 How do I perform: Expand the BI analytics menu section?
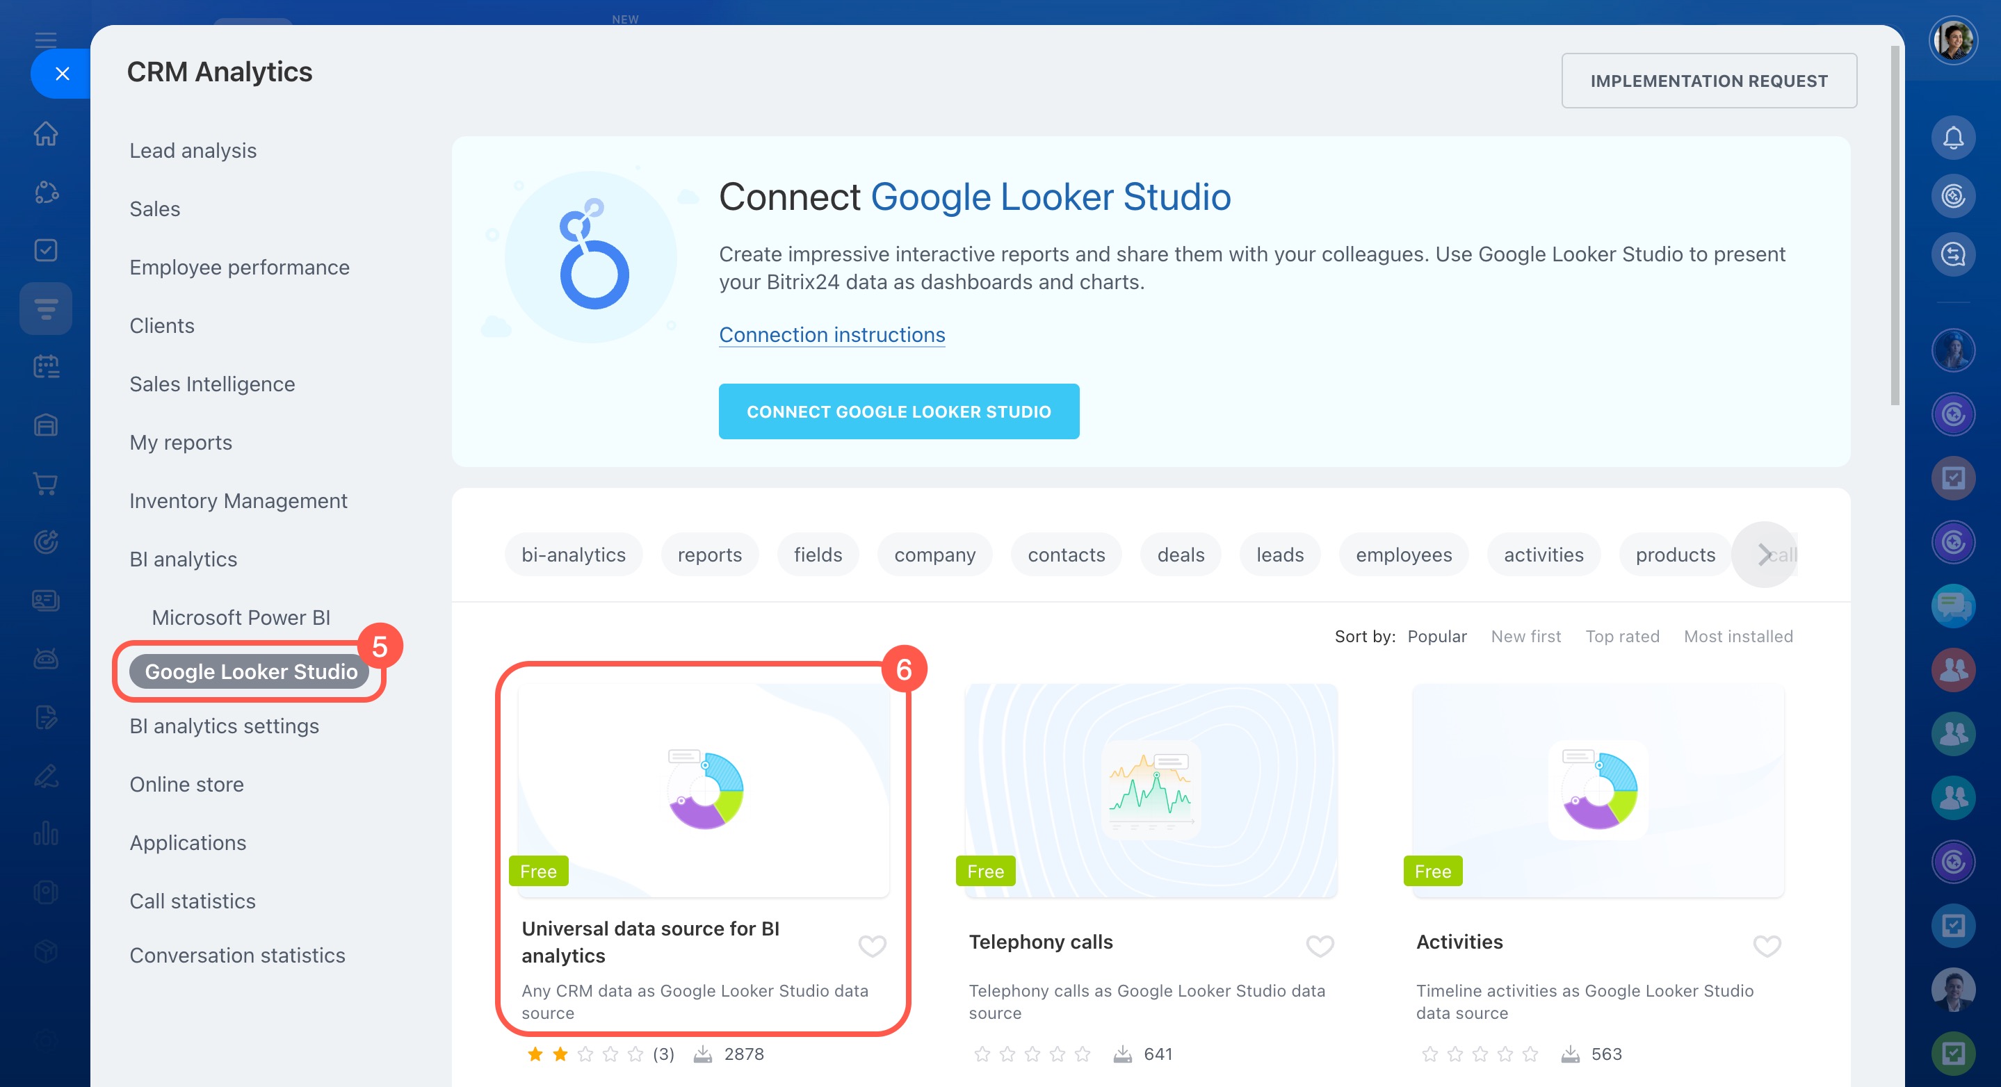point(184,559)
